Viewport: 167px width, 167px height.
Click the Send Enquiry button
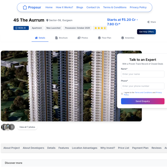pos(143,101)
